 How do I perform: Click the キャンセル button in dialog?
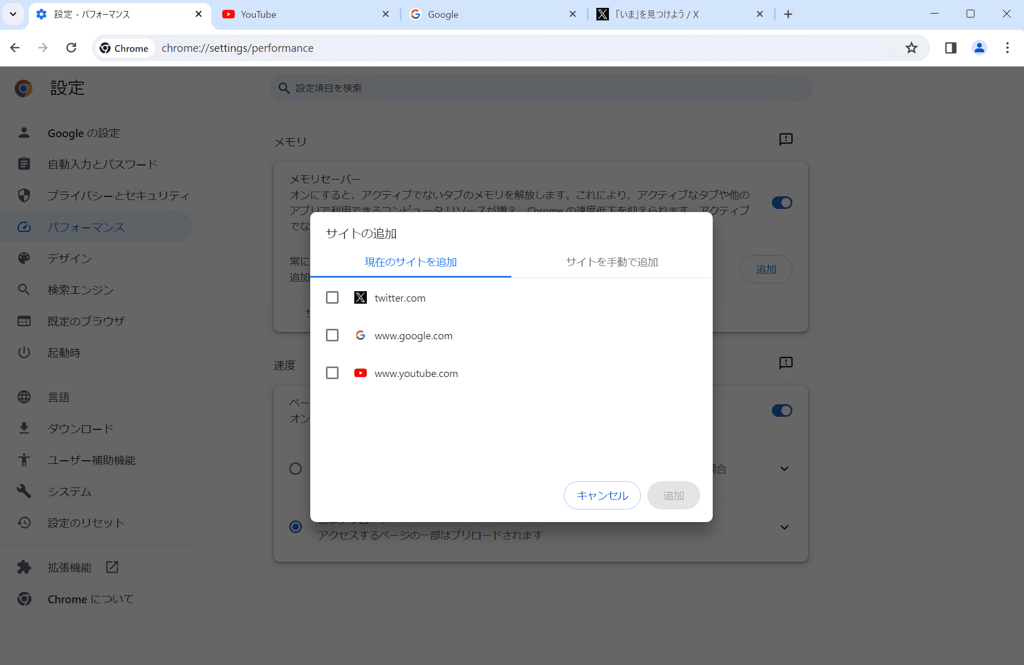tap(602, 495)
